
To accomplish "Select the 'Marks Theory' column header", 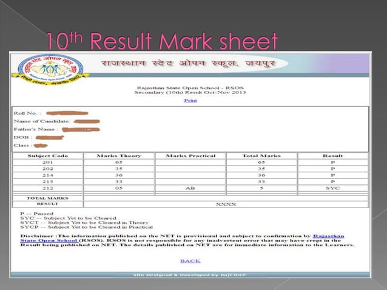I will coord(119,156).
